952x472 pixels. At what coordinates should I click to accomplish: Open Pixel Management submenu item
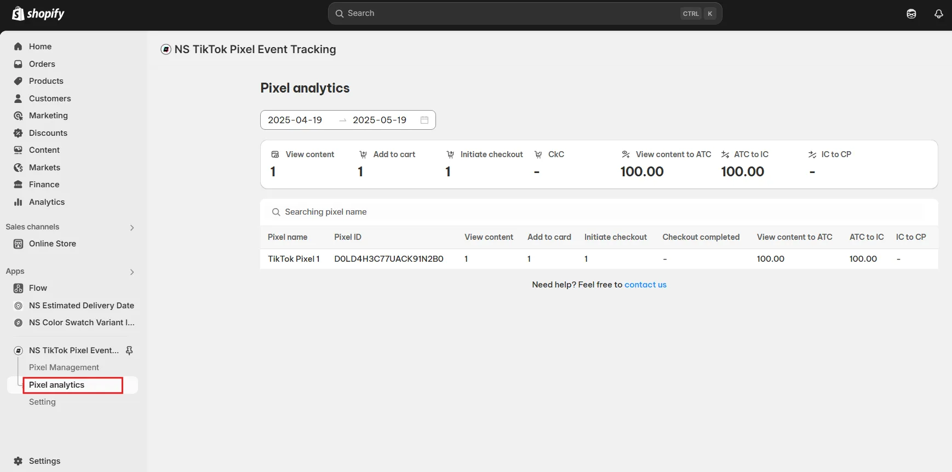click(x=64, y=367)
